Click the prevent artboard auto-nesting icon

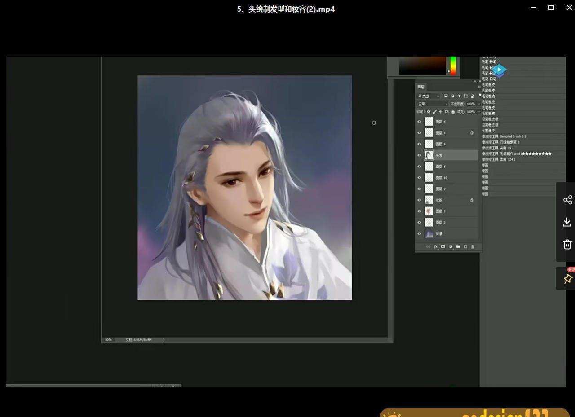click(447, 112)
